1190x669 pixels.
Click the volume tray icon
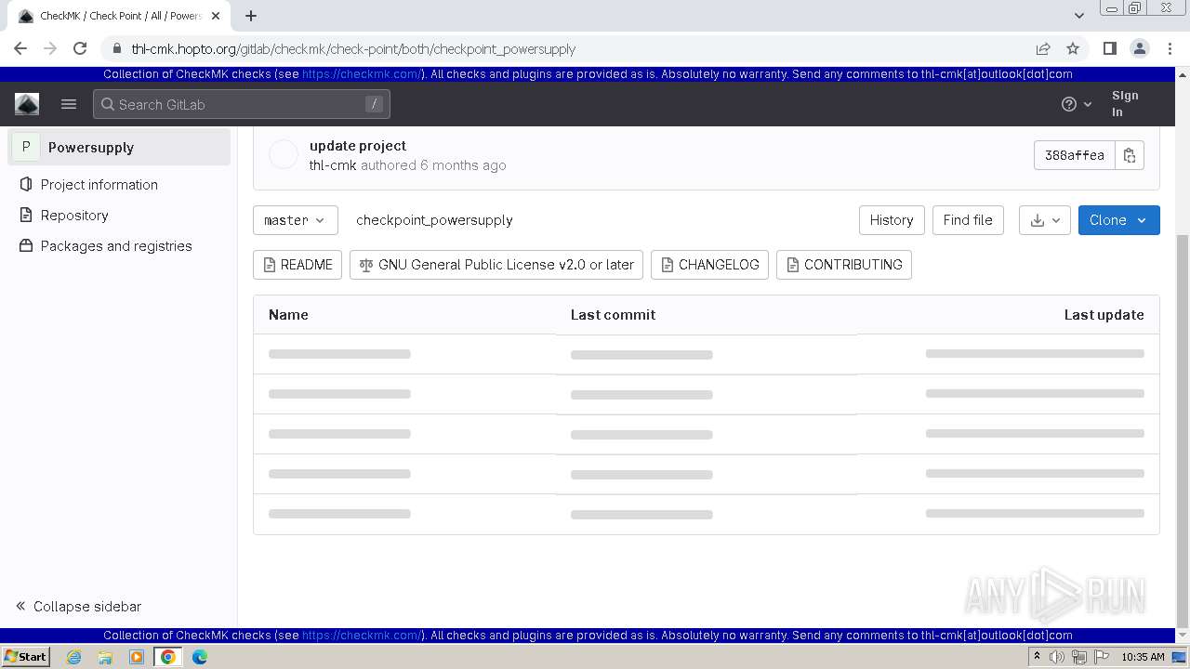tap(1057, 657)
